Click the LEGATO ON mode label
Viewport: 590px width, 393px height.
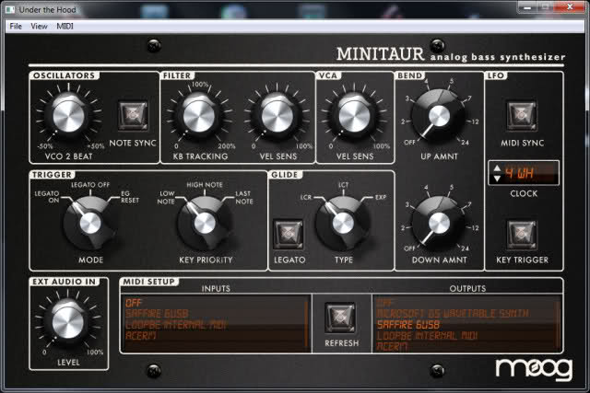[47, 197]
